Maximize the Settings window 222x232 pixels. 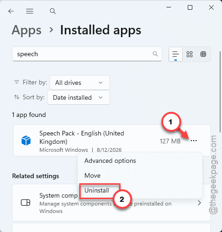pyautogui.click(x=190, y=7)
